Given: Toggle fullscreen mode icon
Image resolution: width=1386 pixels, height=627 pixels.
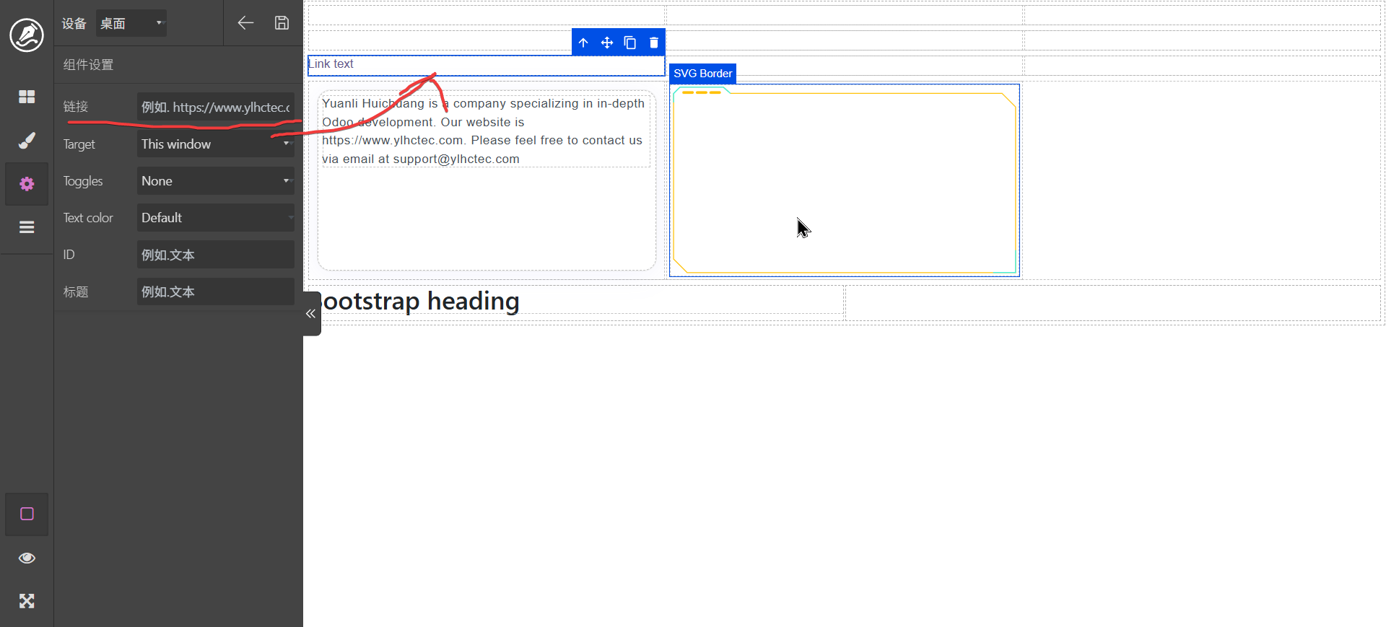Looking at the screenshot, I should click(x=27, y=601).
